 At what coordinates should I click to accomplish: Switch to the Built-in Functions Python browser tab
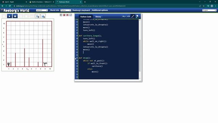tap(42, 2)
